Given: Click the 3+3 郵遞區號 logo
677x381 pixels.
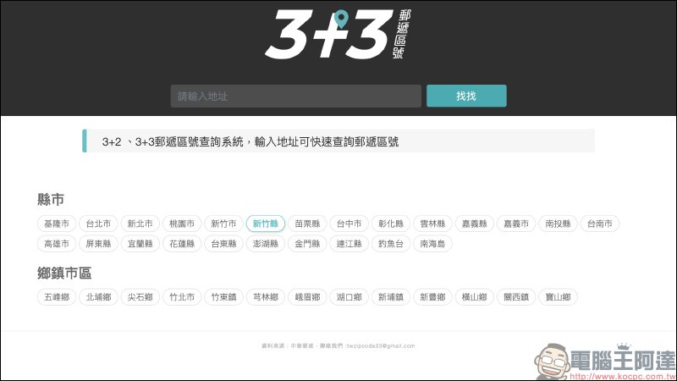Looking at the screenshot, I should [338, 34].
